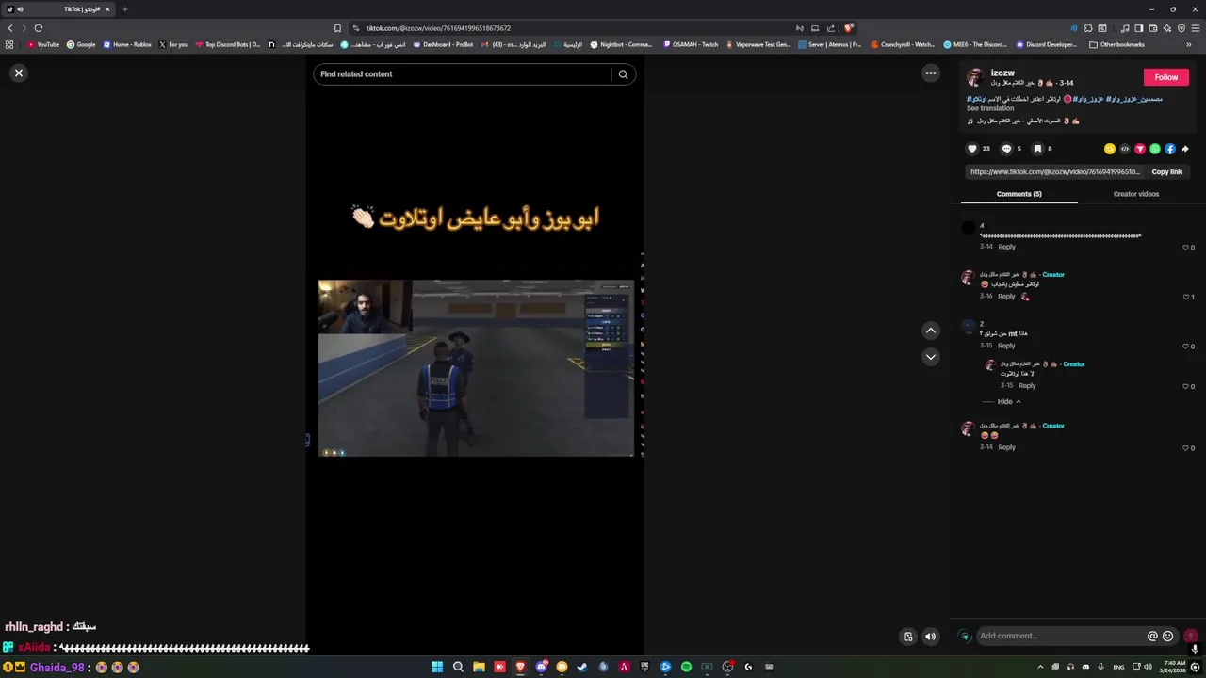This screenshot has height=678, width=1206.
Task: Open the Windows Start menu
Action: [x=437, y=667]
